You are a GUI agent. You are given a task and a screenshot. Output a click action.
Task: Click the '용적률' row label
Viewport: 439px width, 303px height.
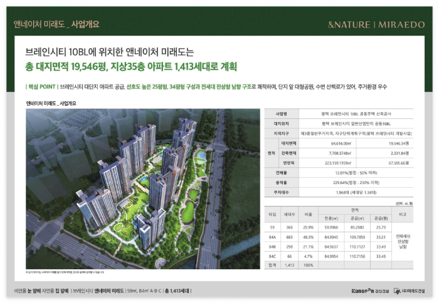click(x=282, y=183)
